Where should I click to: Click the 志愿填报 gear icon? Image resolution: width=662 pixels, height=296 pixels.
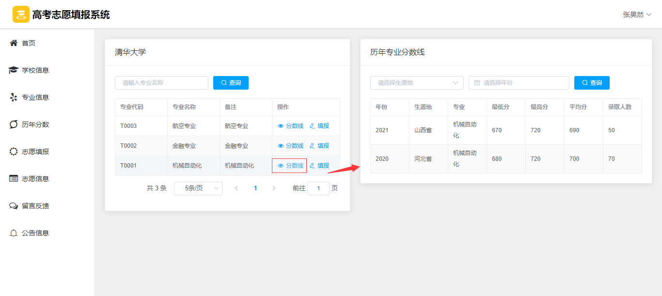(x=14, y=152)
